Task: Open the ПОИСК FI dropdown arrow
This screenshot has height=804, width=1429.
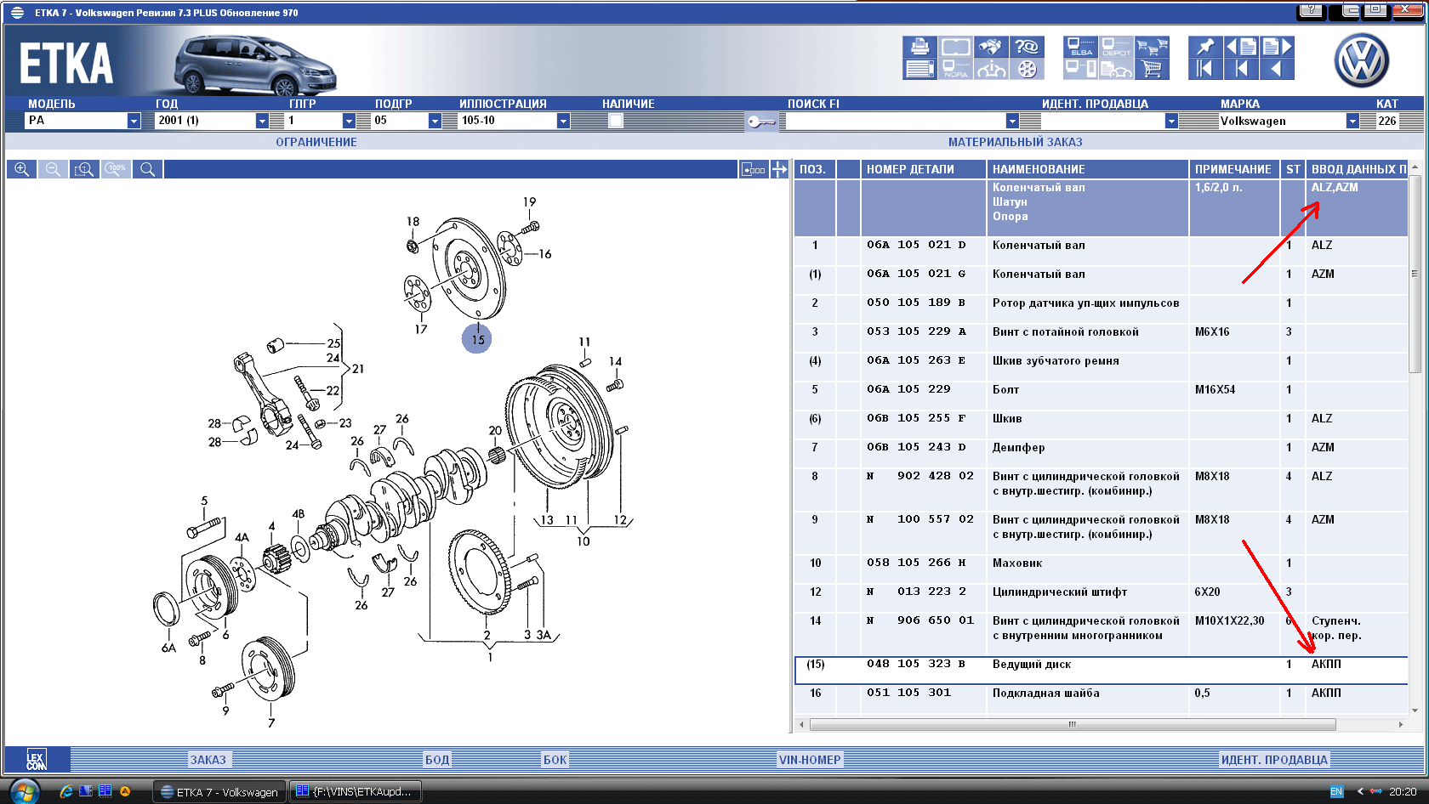Action: click(x=1012, y=121)
